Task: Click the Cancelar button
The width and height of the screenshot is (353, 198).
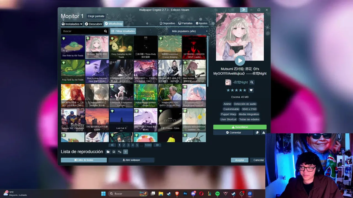Action: pos(259,160)
